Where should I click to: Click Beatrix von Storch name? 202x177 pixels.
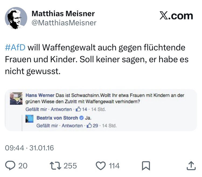click(57, 118)
